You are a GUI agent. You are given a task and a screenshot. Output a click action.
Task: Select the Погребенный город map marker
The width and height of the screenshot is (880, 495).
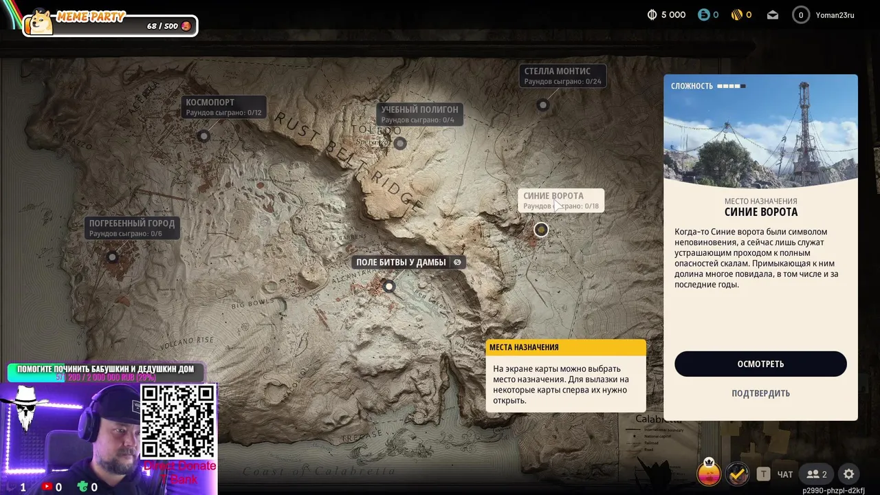tap(112, 257)
